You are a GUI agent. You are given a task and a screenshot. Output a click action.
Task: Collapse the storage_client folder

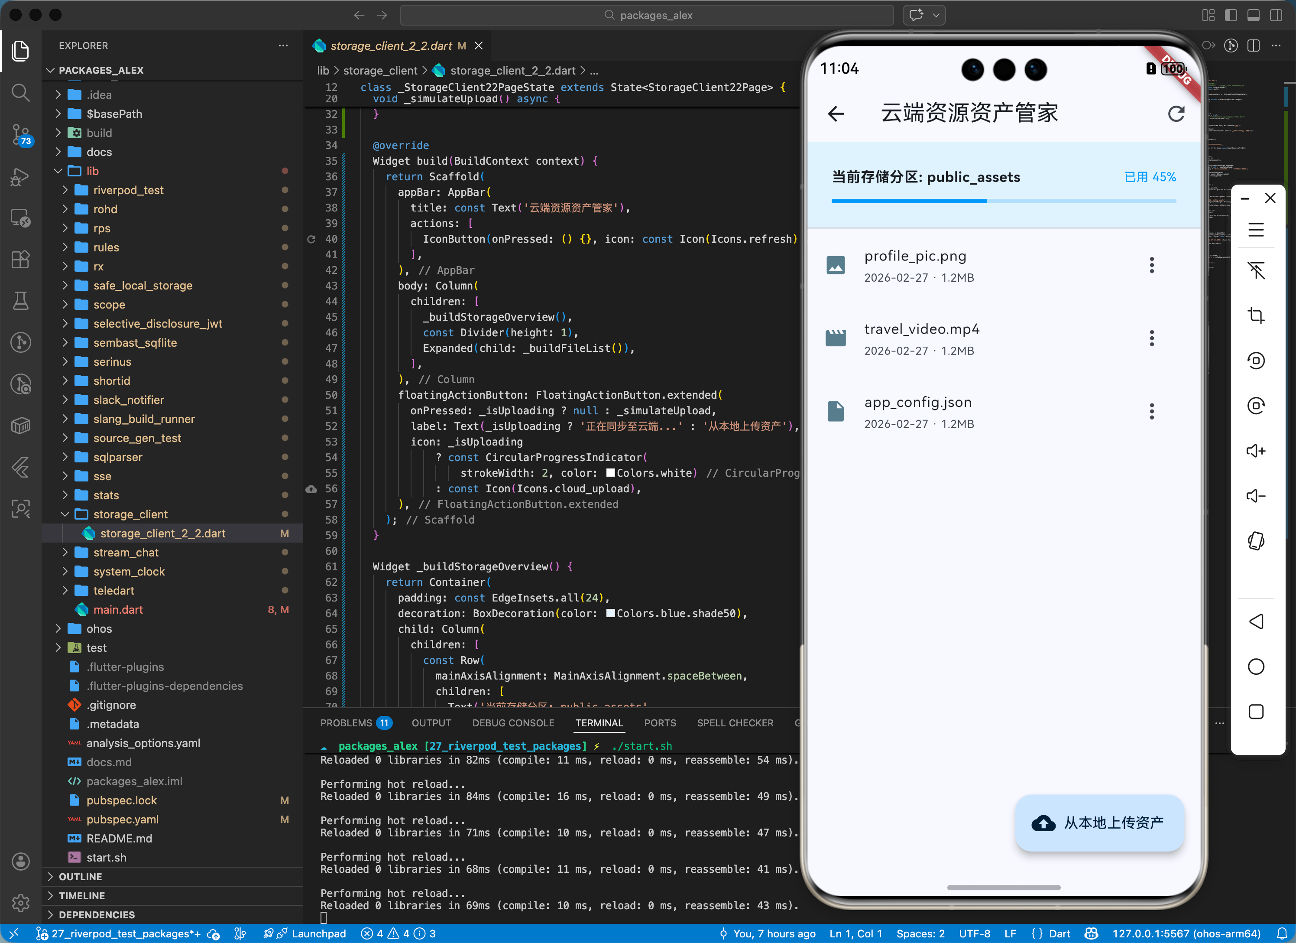pos(130,514)
